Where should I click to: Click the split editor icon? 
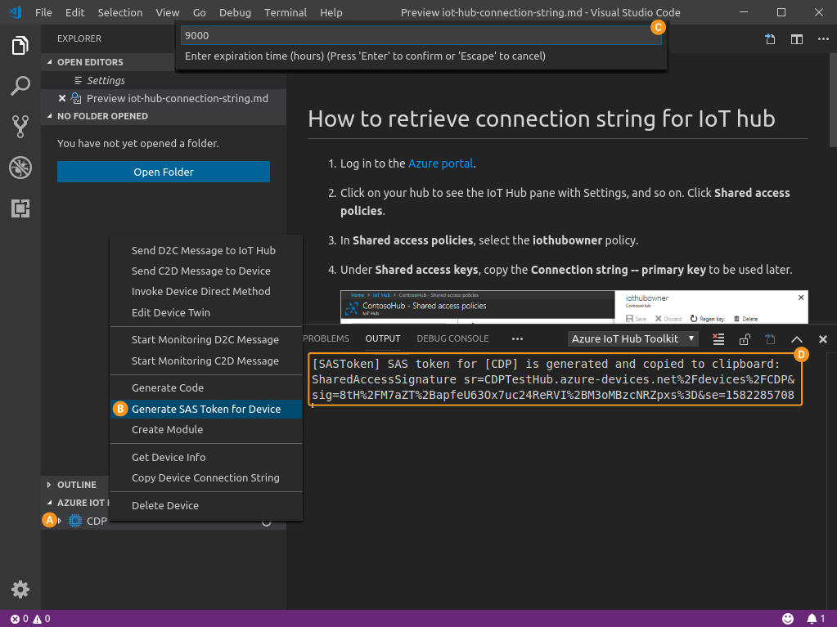pyautogui.click(x=796, y=39)
